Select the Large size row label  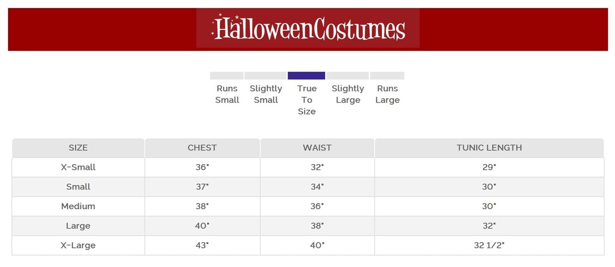click(78, 226)
